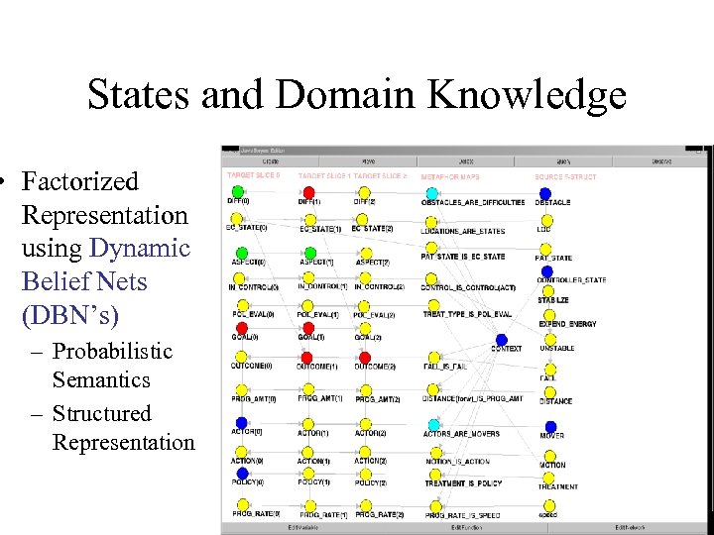
Task: Click the yellow speed node
Action: click(x=549, y=506)
